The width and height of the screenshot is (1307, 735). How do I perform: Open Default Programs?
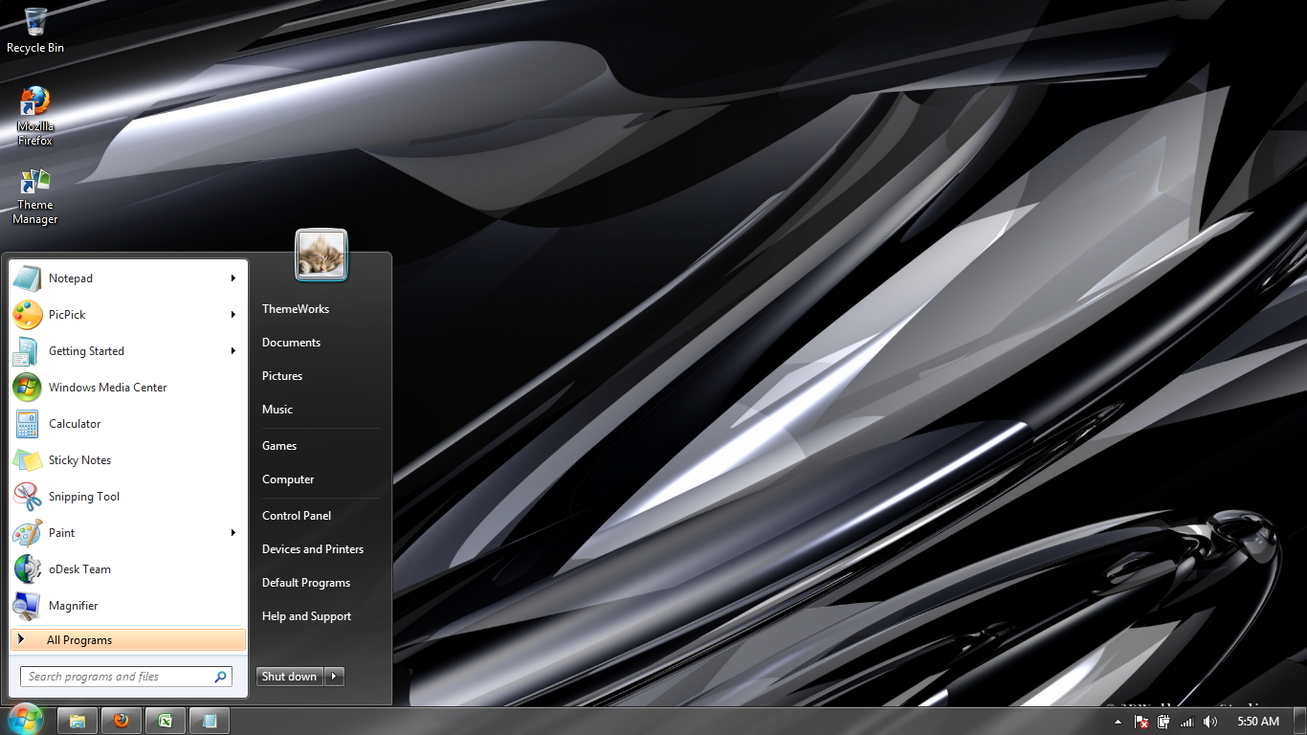click(x=306, y=583)
